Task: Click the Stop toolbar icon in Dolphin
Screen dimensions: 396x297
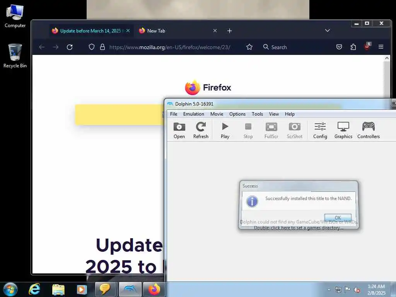Action: click(x=248, y=130)
